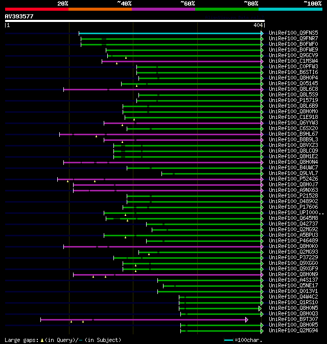Click the UniRef100_Q8VXZ3 label
327x344 pixels.
[x=293, y=145]
